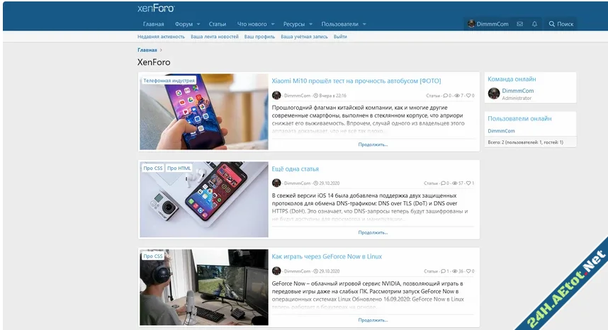This screenshot has height=330, width=608.
Task: Click the GeForce Now article thumbnail image
Action: tap(203, 287)
